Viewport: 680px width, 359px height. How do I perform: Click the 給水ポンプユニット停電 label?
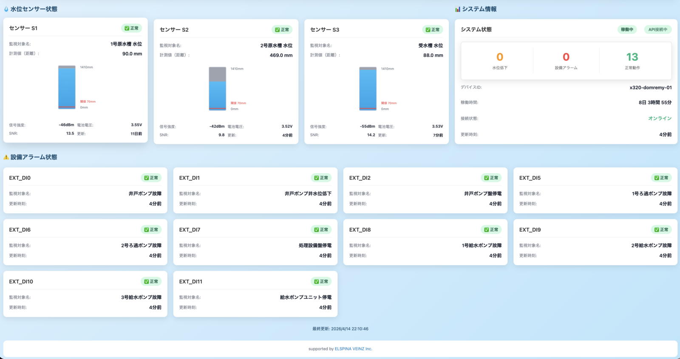(x=306, y=297)
